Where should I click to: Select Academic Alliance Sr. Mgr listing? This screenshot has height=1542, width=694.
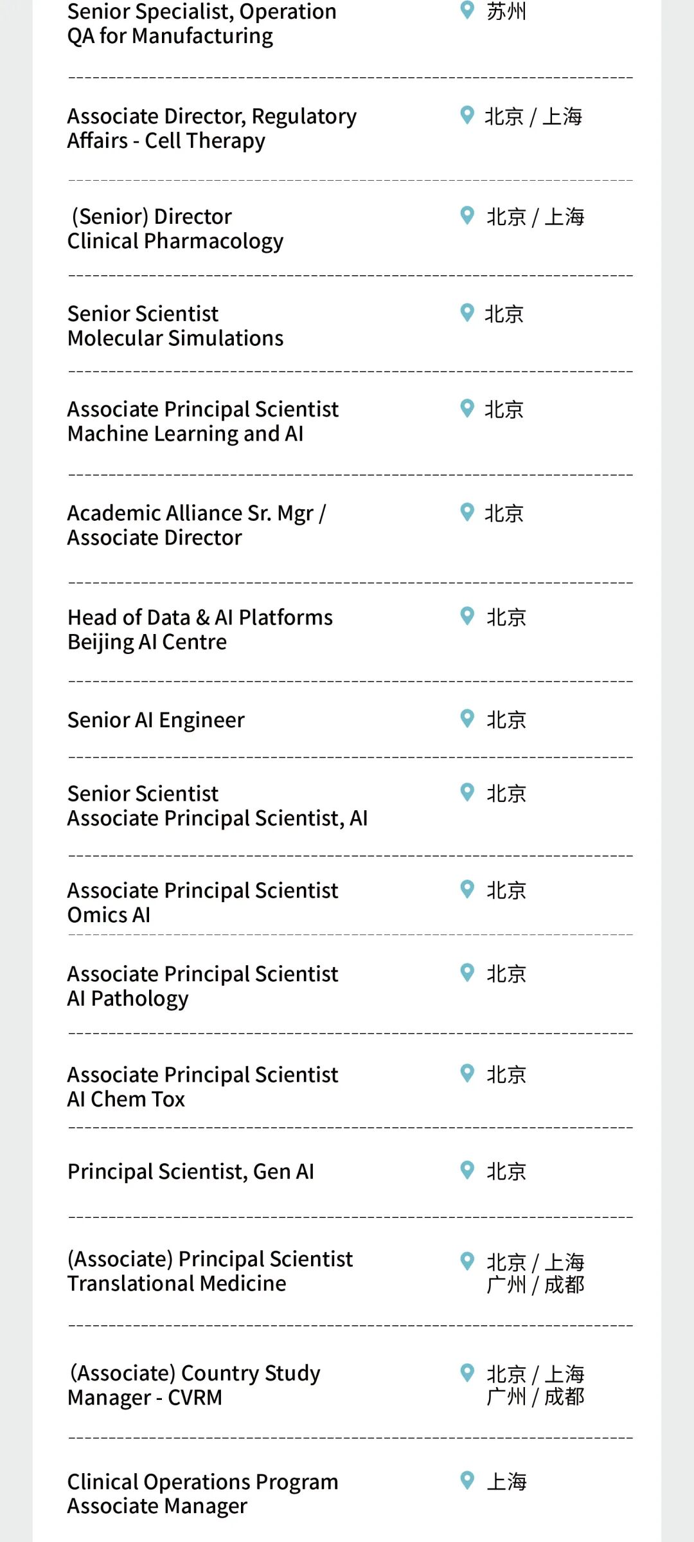coord(197,525)
